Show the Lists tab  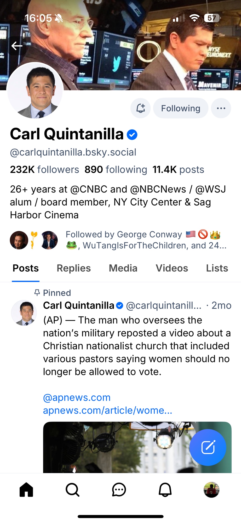[217, 268]
